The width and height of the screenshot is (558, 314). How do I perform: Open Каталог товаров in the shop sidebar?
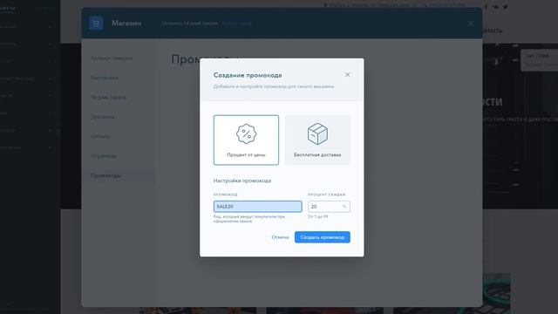[x=112, y=58]
